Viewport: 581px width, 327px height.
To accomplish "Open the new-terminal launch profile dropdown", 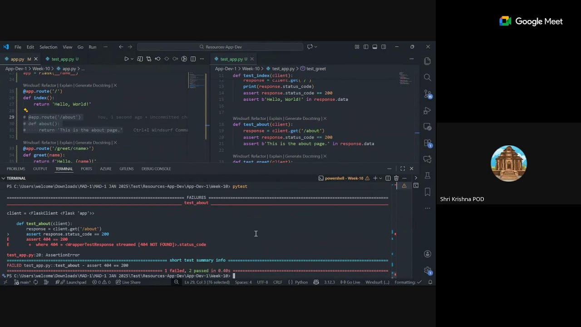I will click(x=380, y=178).
